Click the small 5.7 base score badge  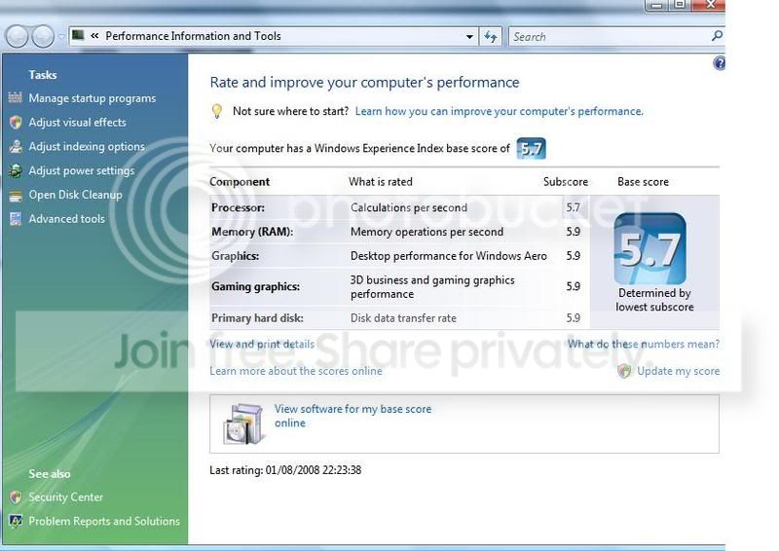pos(531,149)
